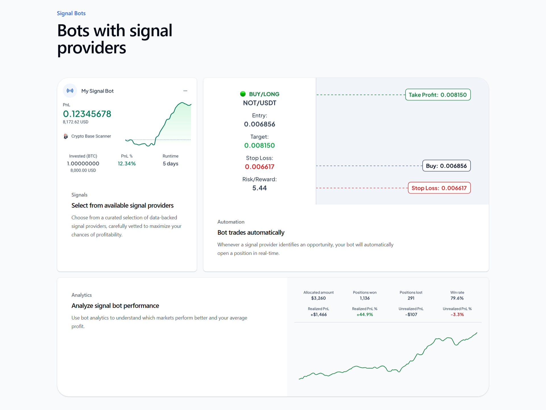Screen dimensions: 546x410
Task: Select the Win rate 79.6% stat
Action: pyautogui.click(x=457, y=298)
